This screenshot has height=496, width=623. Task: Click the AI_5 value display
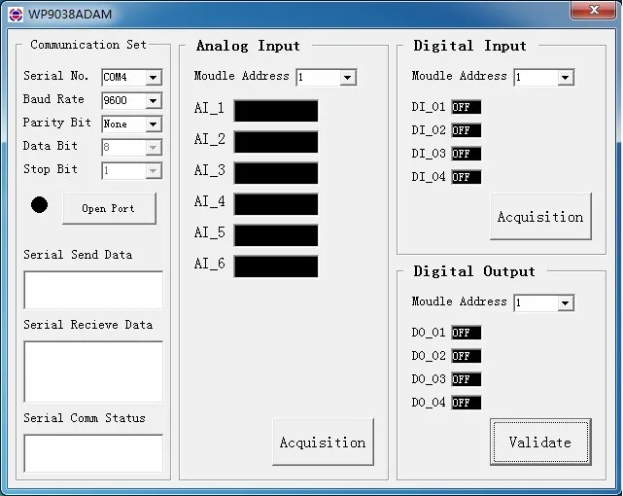[x=276, y=235]
